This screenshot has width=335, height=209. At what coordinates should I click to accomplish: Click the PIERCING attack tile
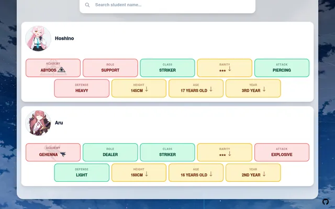coord(282,68)
